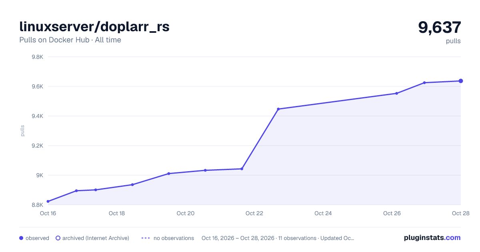
Task: Click the 9.6K y-axis label
Action: click(x=37, y=86)
